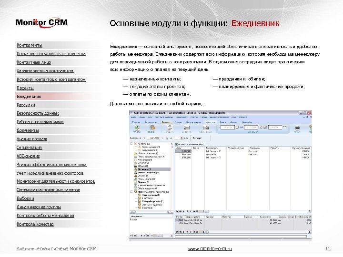Viewport: 343px width, 257px height.
Task: Open Динамические группы link
Action: point(39,207)
